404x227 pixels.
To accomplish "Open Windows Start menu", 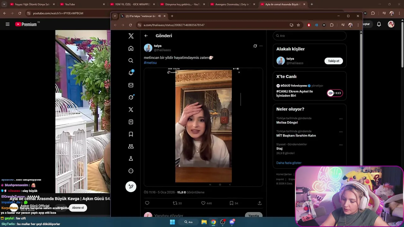I will point(172,222).
